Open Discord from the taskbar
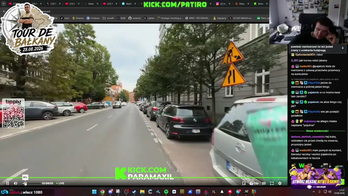 coord(110,192)
